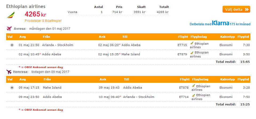This screenshot has height=119, width=256.
Task: Click airline logo icon in the ET878 row
Action: click(194, 85)
